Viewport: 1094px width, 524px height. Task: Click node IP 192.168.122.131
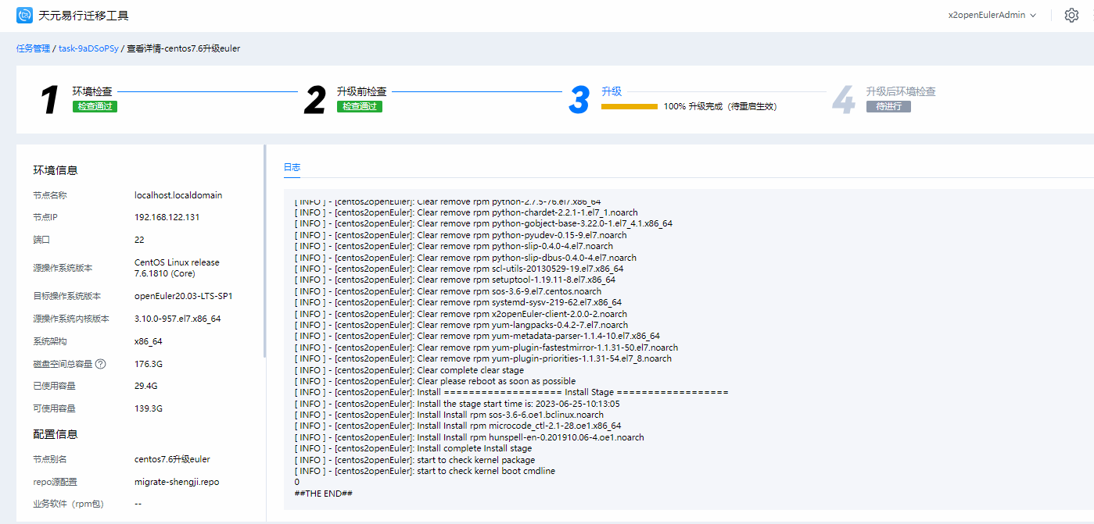[x=167, y=218]
